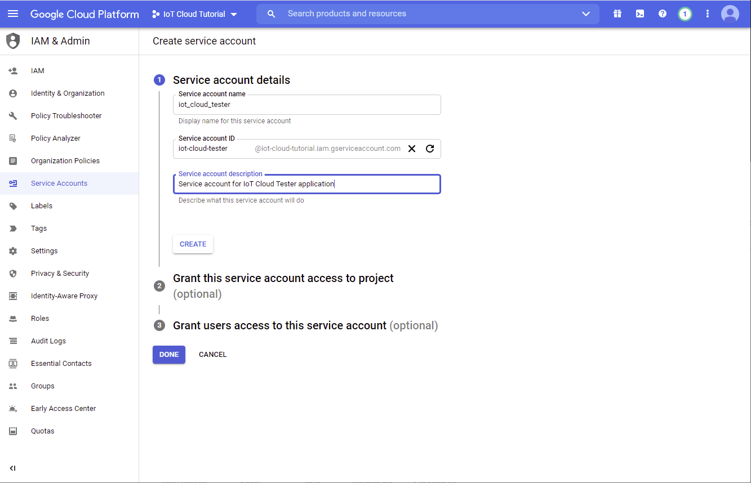Open the Tags page
751x483 pixels.
[69, 229]
